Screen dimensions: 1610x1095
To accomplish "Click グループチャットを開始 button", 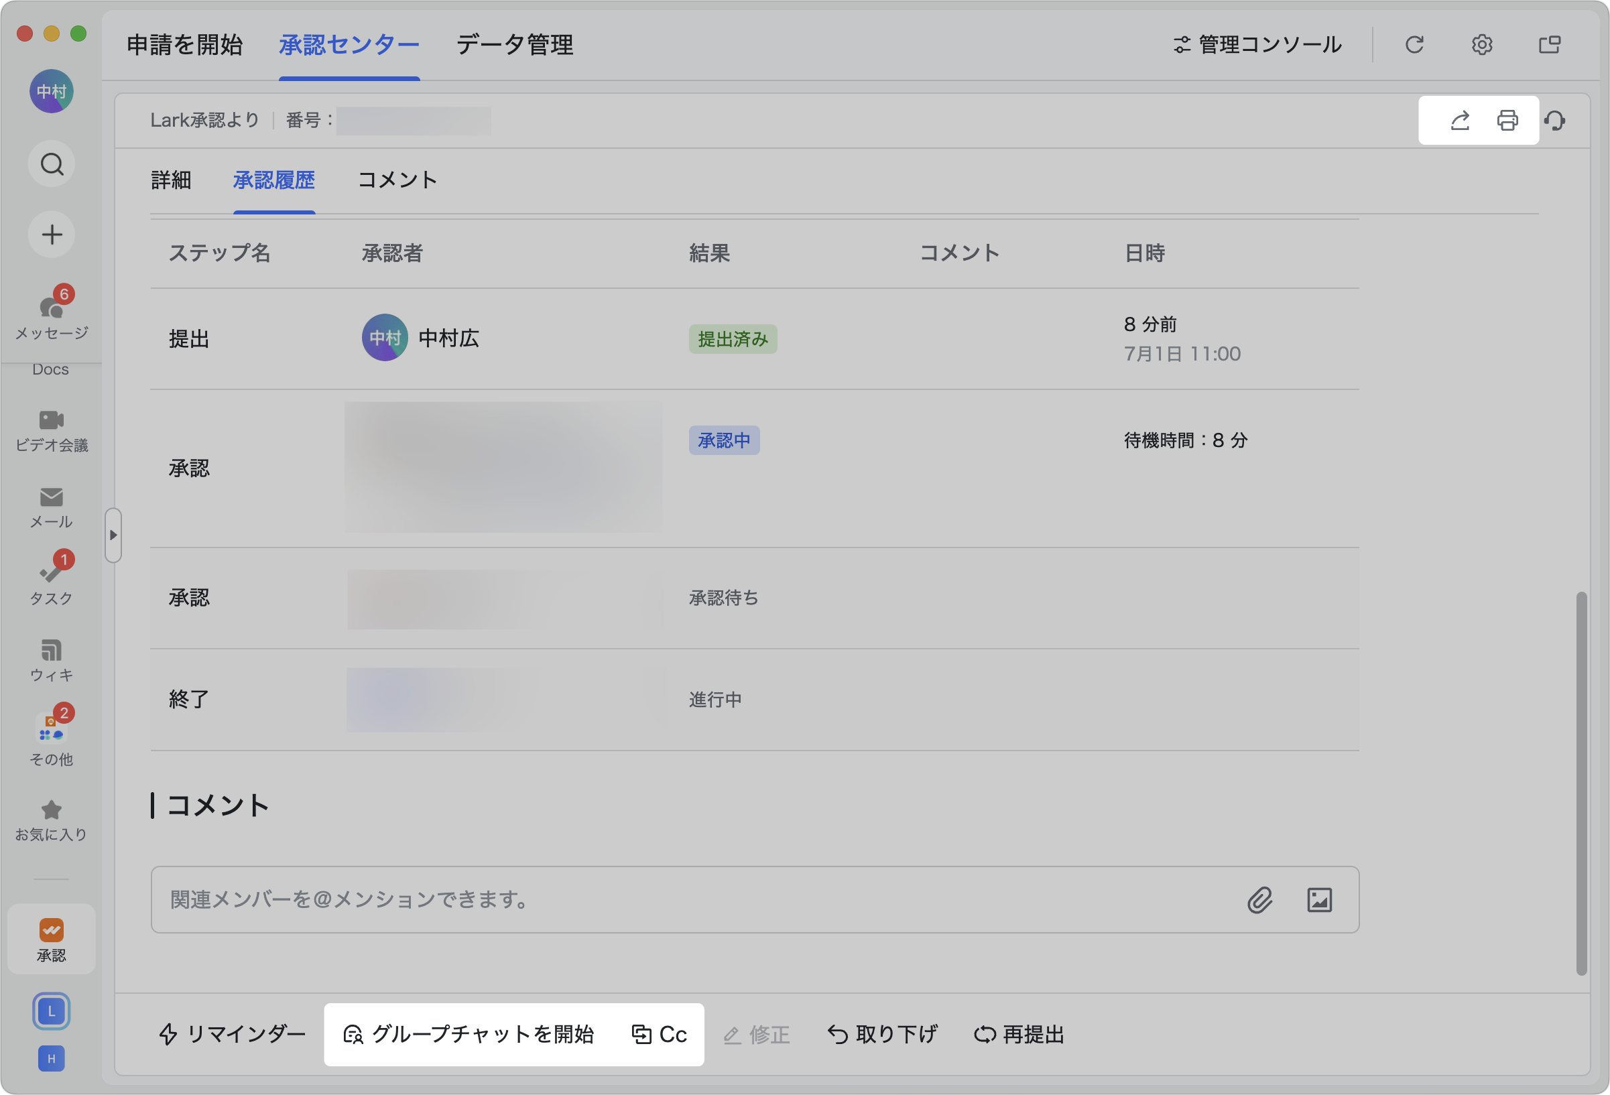I will click(469, 1034).
